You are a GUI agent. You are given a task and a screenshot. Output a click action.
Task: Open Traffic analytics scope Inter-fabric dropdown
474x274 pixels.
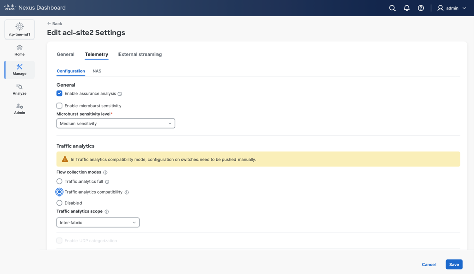pos(98,222)
